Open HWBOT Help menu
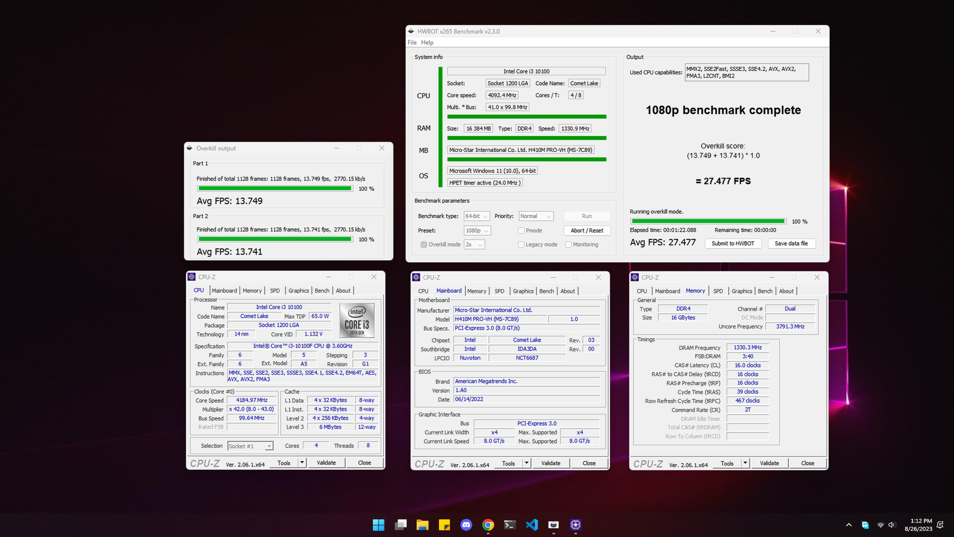Viewport: 954px width, 537px height. (427, 43)
